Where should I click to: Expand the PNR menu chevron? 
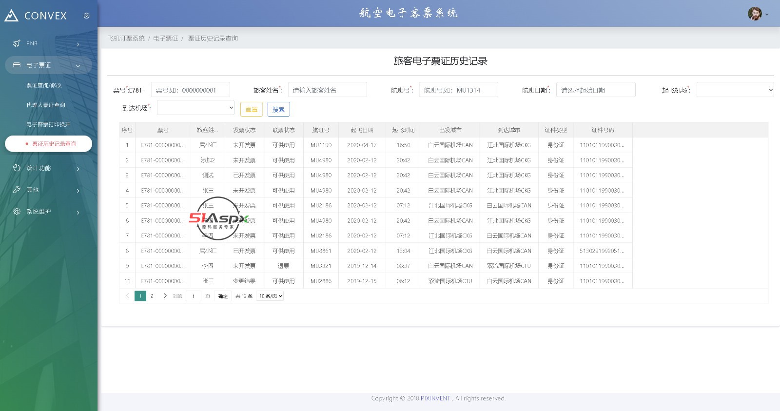(x=78, y=44)
